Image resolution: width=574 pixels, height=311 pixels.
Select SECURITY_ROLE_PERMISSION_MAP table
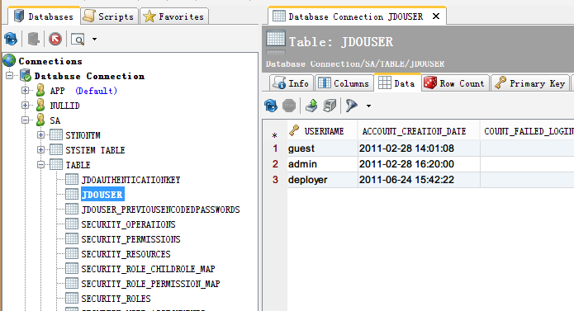coord(150,284)
